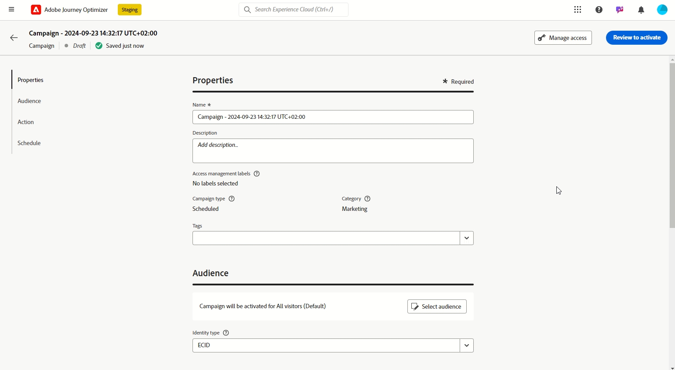The image size is (675, 370).
Task: Jump to the Audience section
Action: tap(29, 101)
